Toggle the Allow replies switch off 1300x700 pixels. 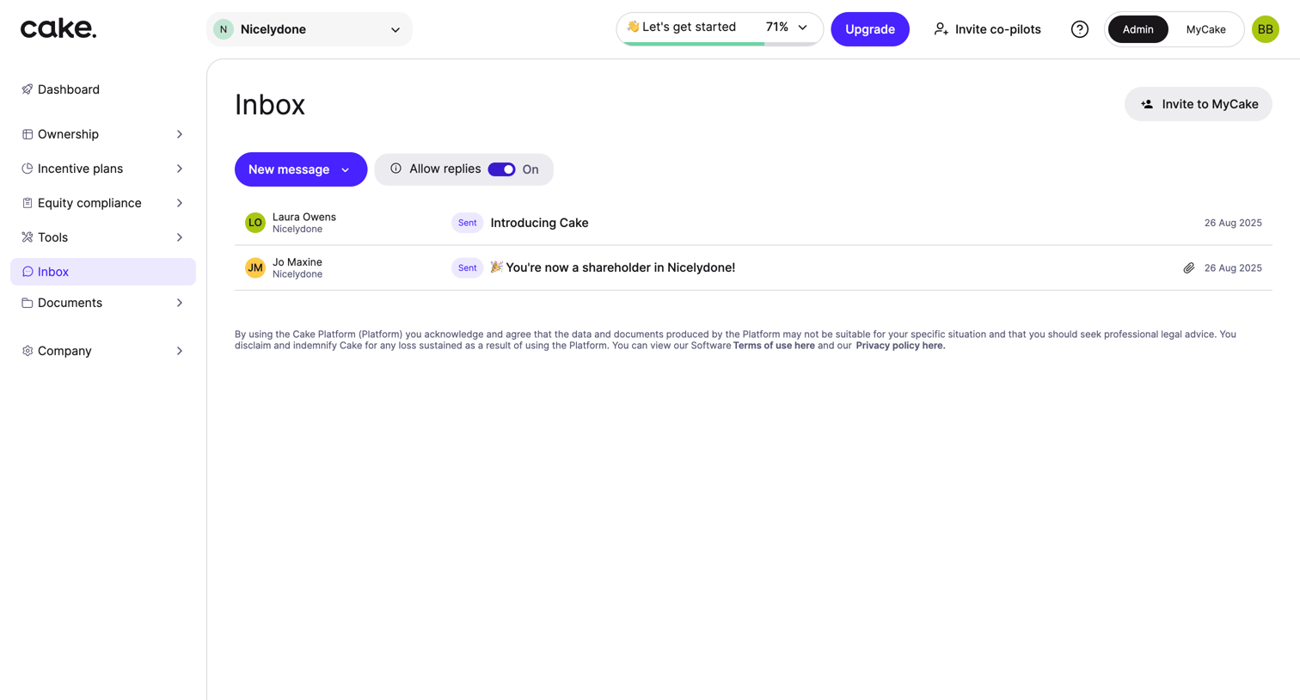pyautogui.click(x=501, y=169)
